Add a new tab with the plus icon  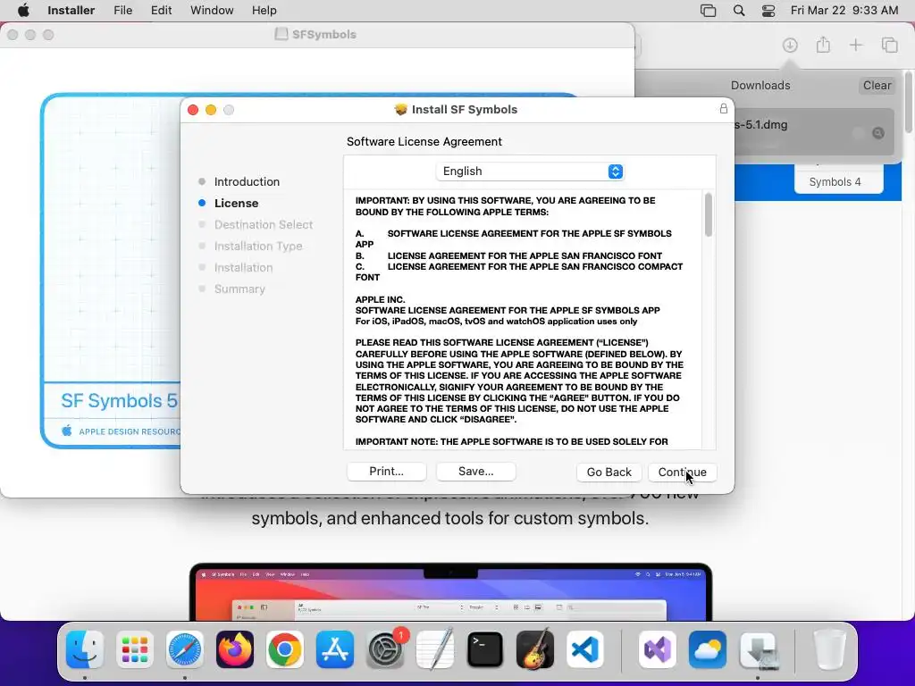pos(855,45)
